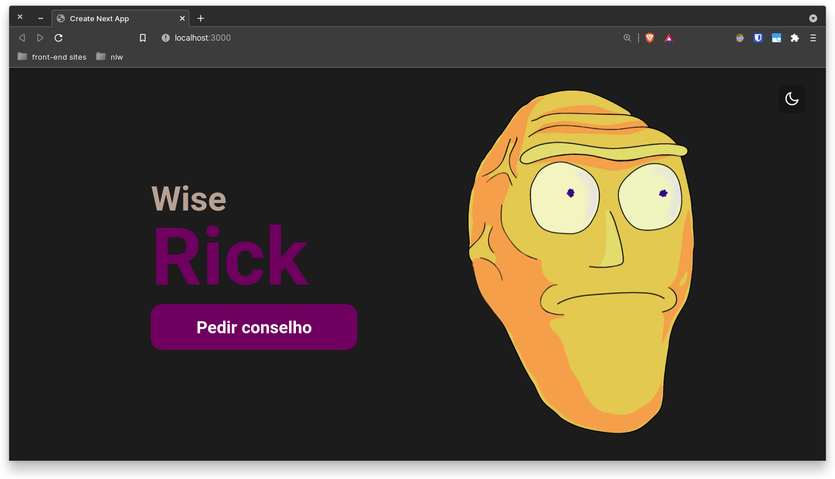Go forward with the browser forward arrow
Image resolution: width=835 pixels, height=479 pixels.
pos(40,38)
